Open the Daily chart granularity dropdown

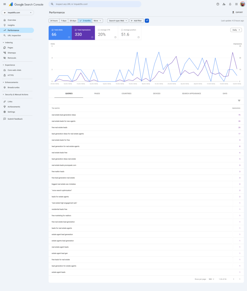[236, 30]
